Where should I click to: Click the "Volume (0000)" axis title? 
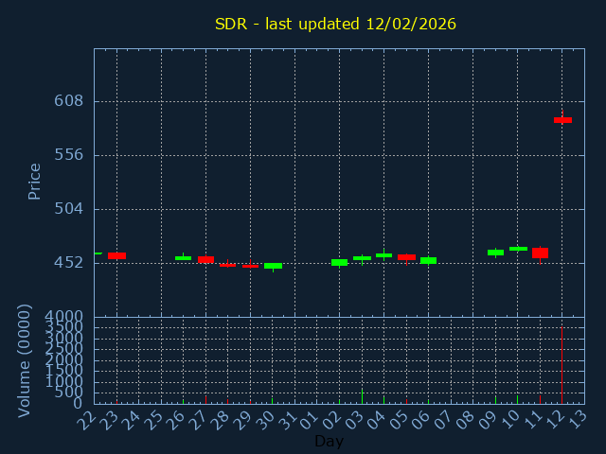[25, 360]
